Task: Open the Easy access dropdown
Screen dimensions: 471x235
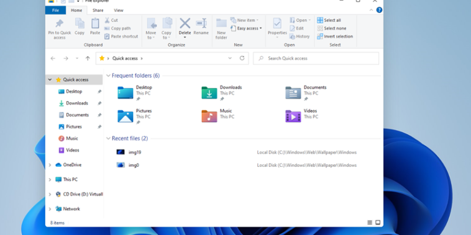Action: click(x=246, y=28)
